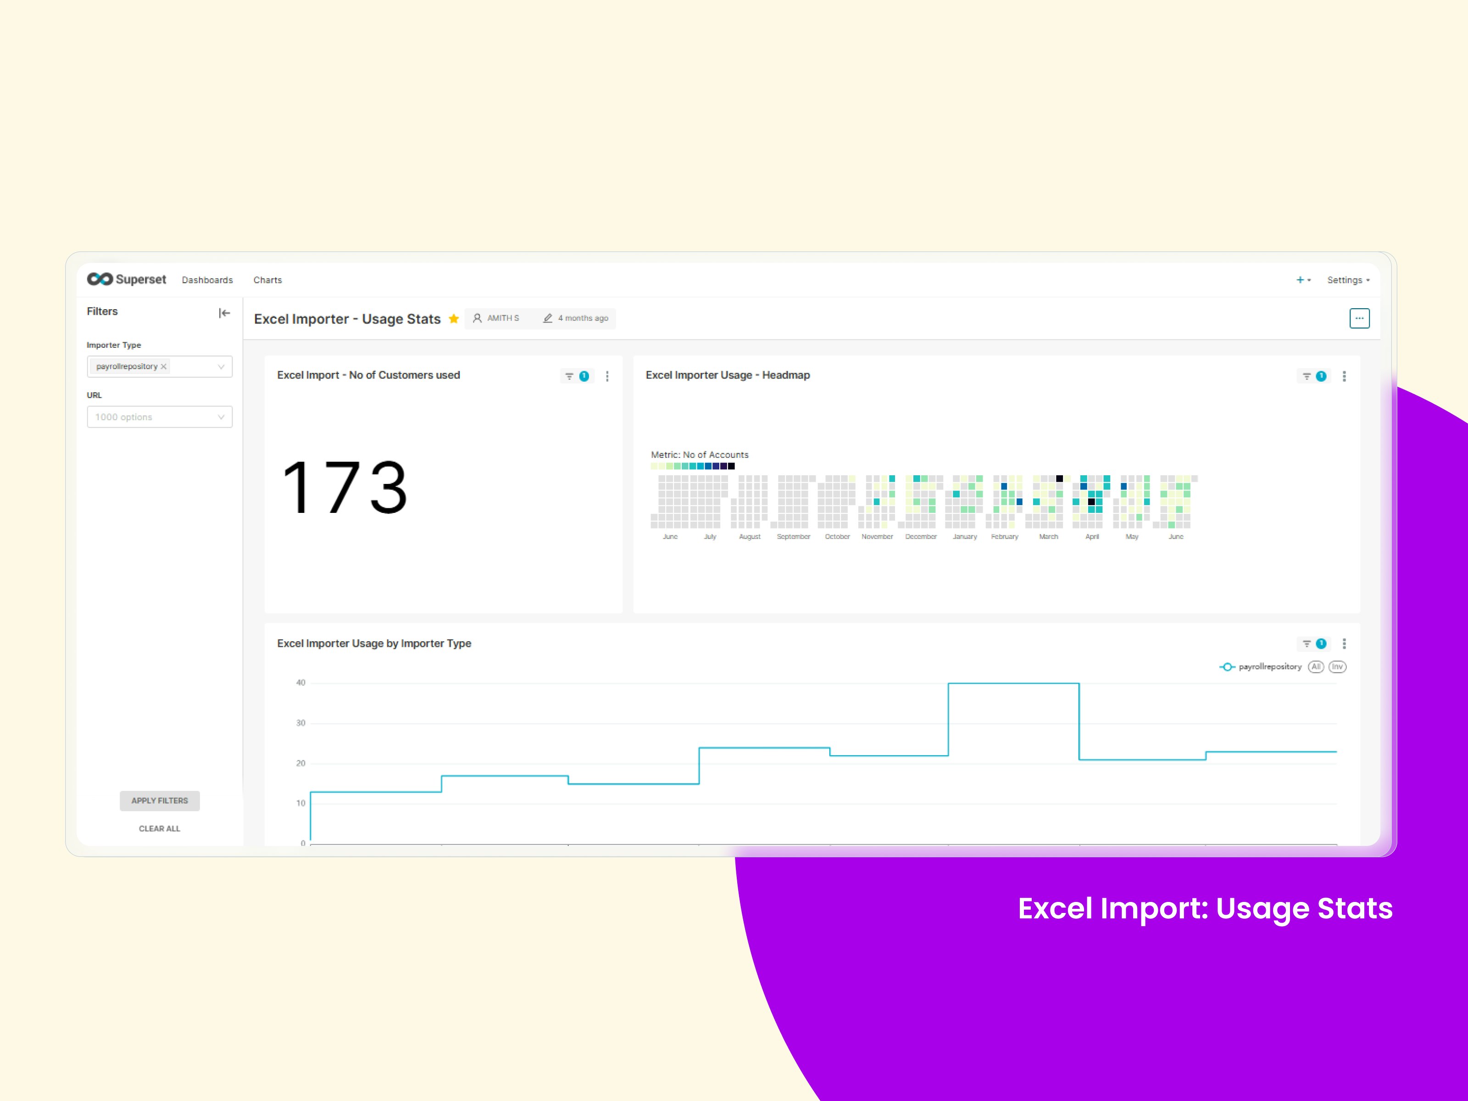Click the Superset logo
This screenshot has width=1468, height=1101.
click(126, 279)
